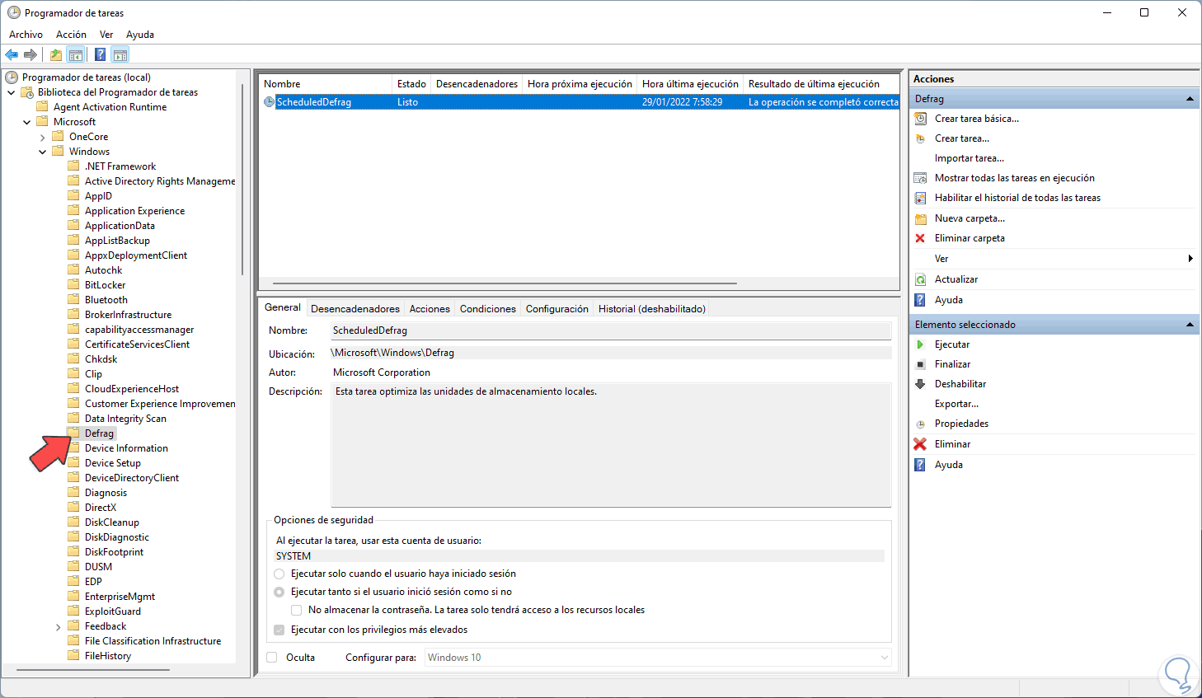Select the Chkdsk folder in the tree

pos(101,359)
